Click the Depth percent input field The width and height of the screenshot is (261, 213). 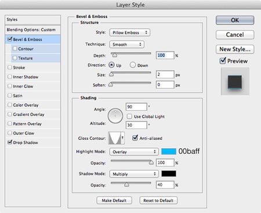165,55
